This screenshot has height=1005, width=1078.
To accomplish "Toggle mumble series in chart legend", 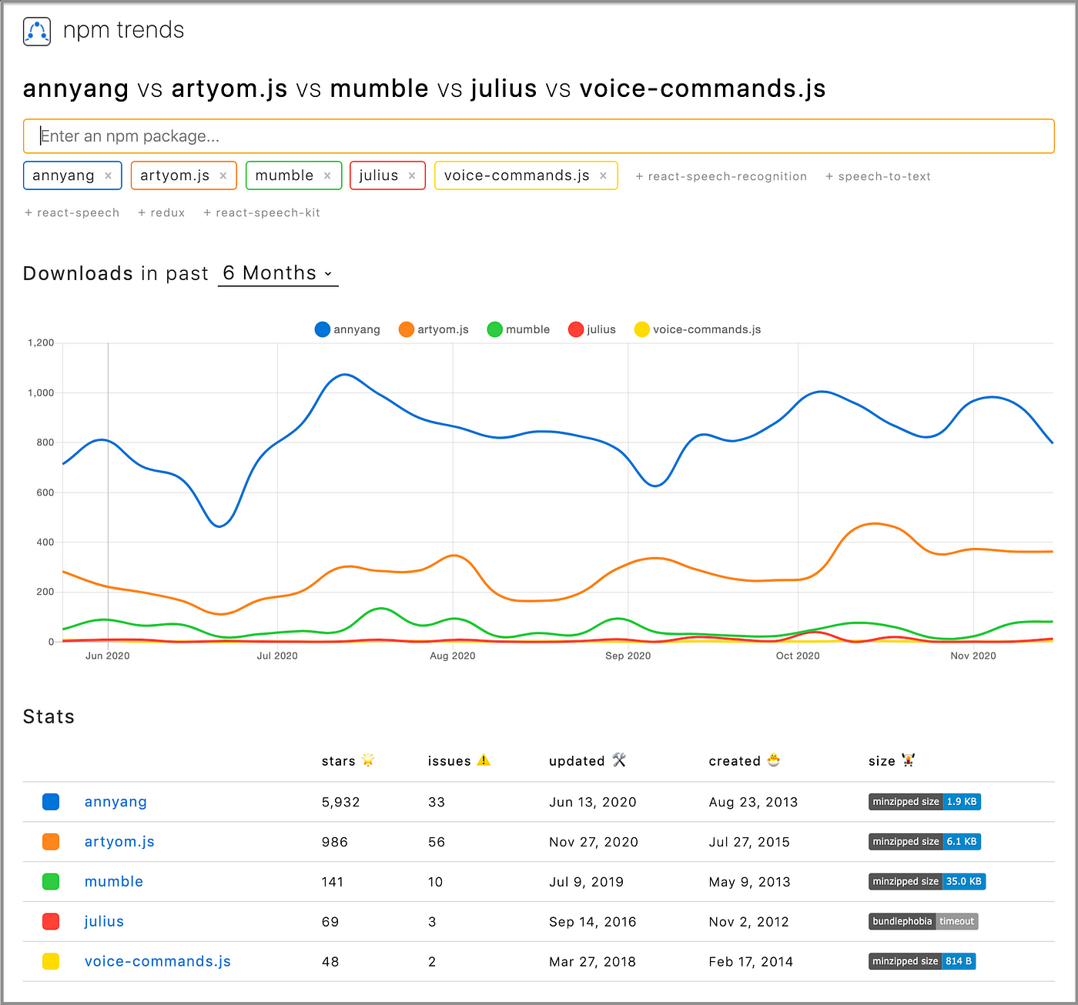I will coord(518,329).
